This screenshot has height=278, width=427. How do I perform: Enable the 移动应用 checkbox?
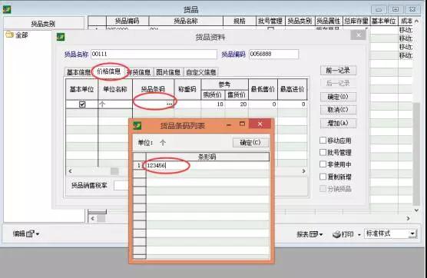[323, 141]
